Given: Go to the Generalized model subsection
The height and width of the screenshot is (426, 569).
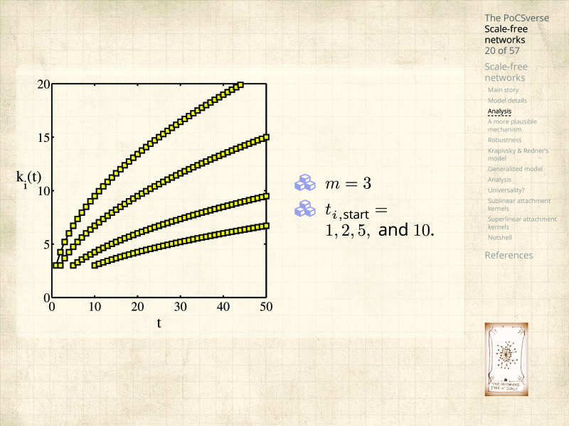Looking at the screenshot, I should pos(515,169).
